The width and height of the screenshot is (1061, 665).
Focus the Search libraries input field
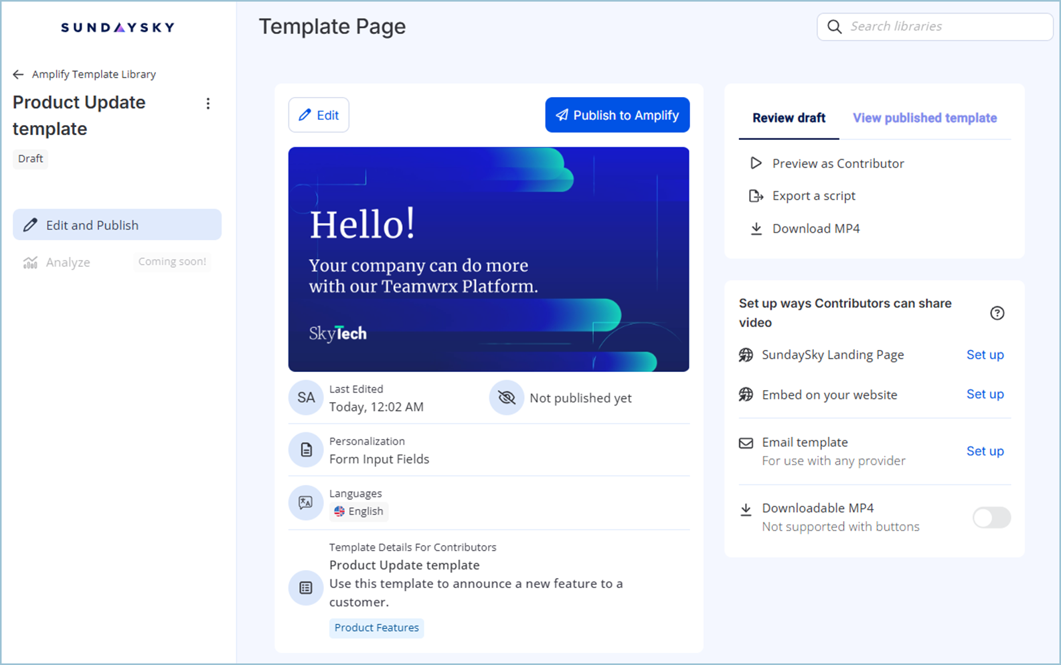(944, 27)
